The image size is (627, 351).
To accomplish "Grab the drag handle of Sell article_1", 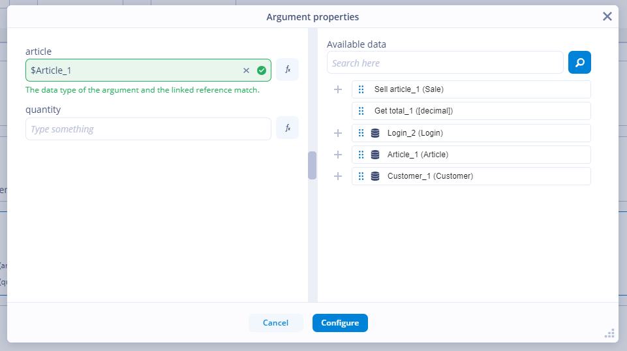I will pyautogui.click(x=361, y=89).
